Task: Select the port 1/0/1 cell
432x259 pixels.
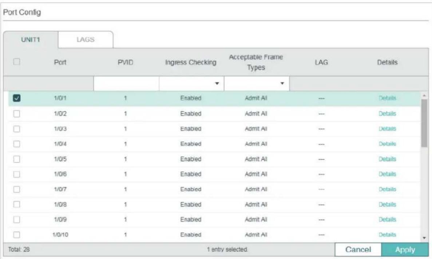Action: (x=60, y=98)
